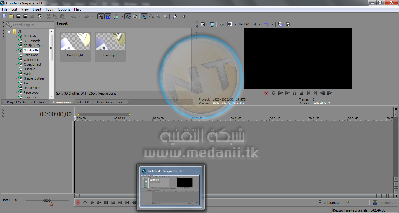This screenshot has height=213, width=399.
Task: Open the Redo history dropdown arrow
Action: click(93, 16)
